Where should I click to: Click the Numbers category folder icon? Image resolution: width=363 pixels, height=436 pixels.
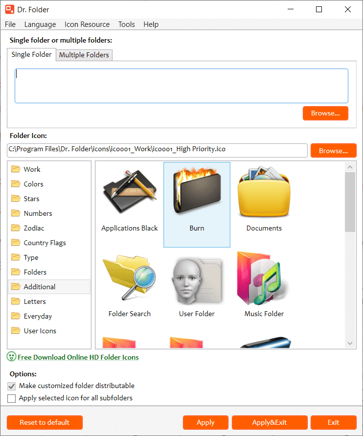(x=16, y=213)
